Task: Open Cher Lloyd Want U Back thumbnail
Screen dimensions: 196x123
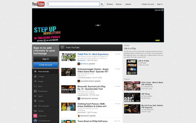Action: (132, 86)
